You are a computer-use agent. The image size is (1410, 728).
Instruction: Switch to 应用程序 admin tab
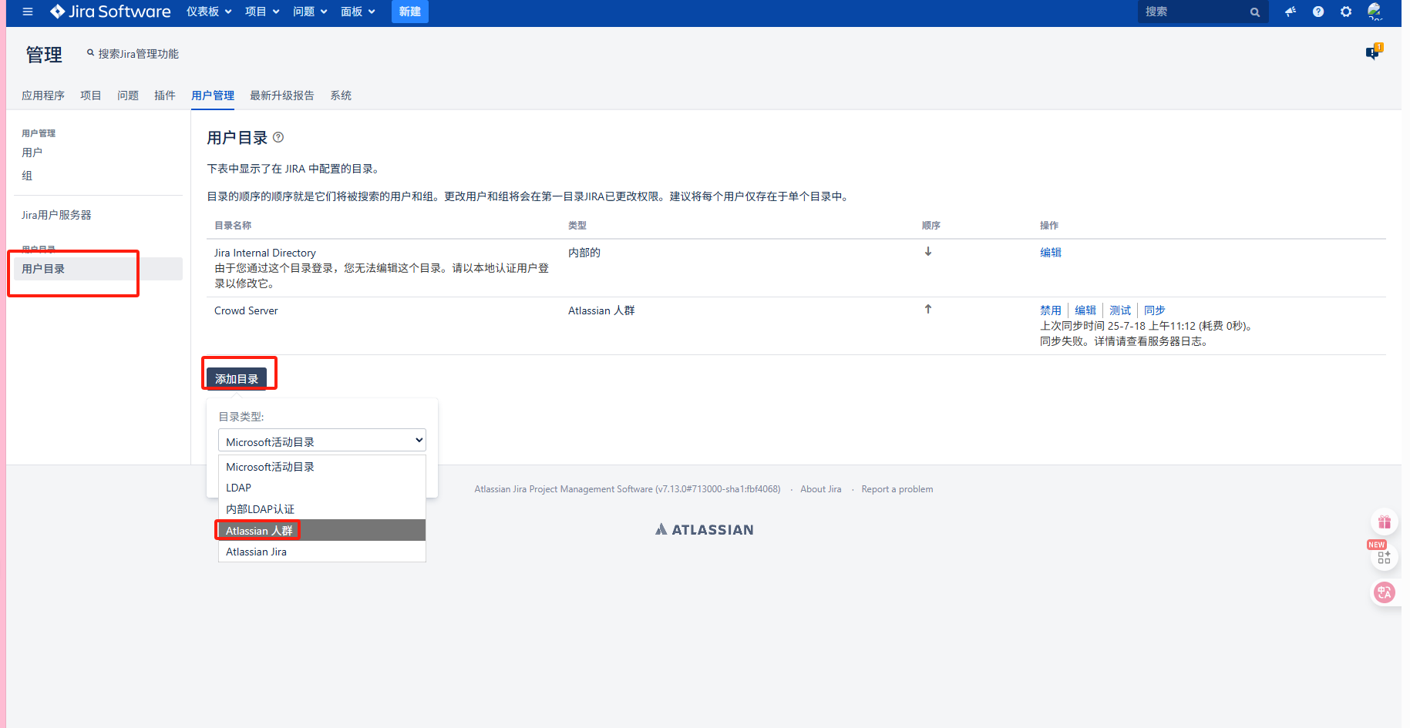tap(43, 96)
